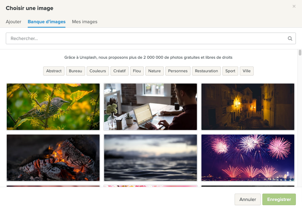This screenshot has width=302, height=211.
Task: Select the man typing on laptop photo
Action: point(151,107)
